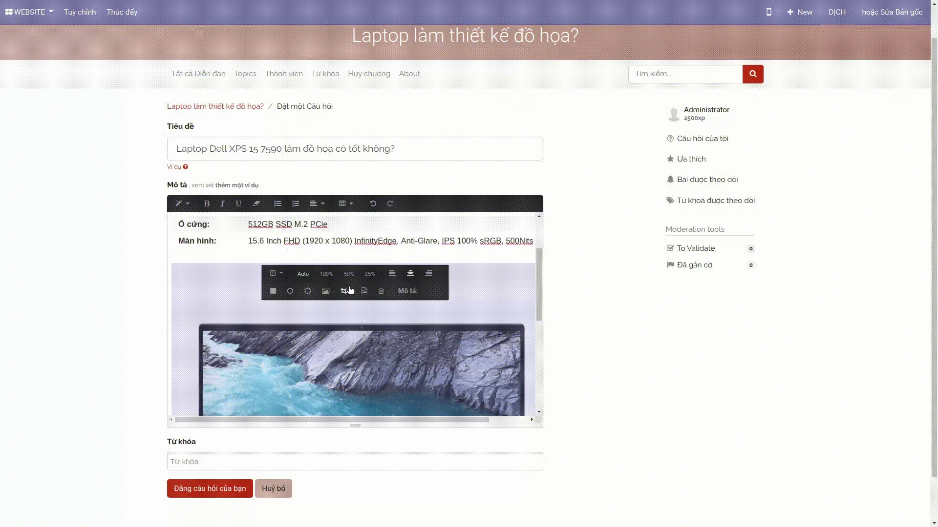Center-align the image in popover

click(x=410, y=273)
